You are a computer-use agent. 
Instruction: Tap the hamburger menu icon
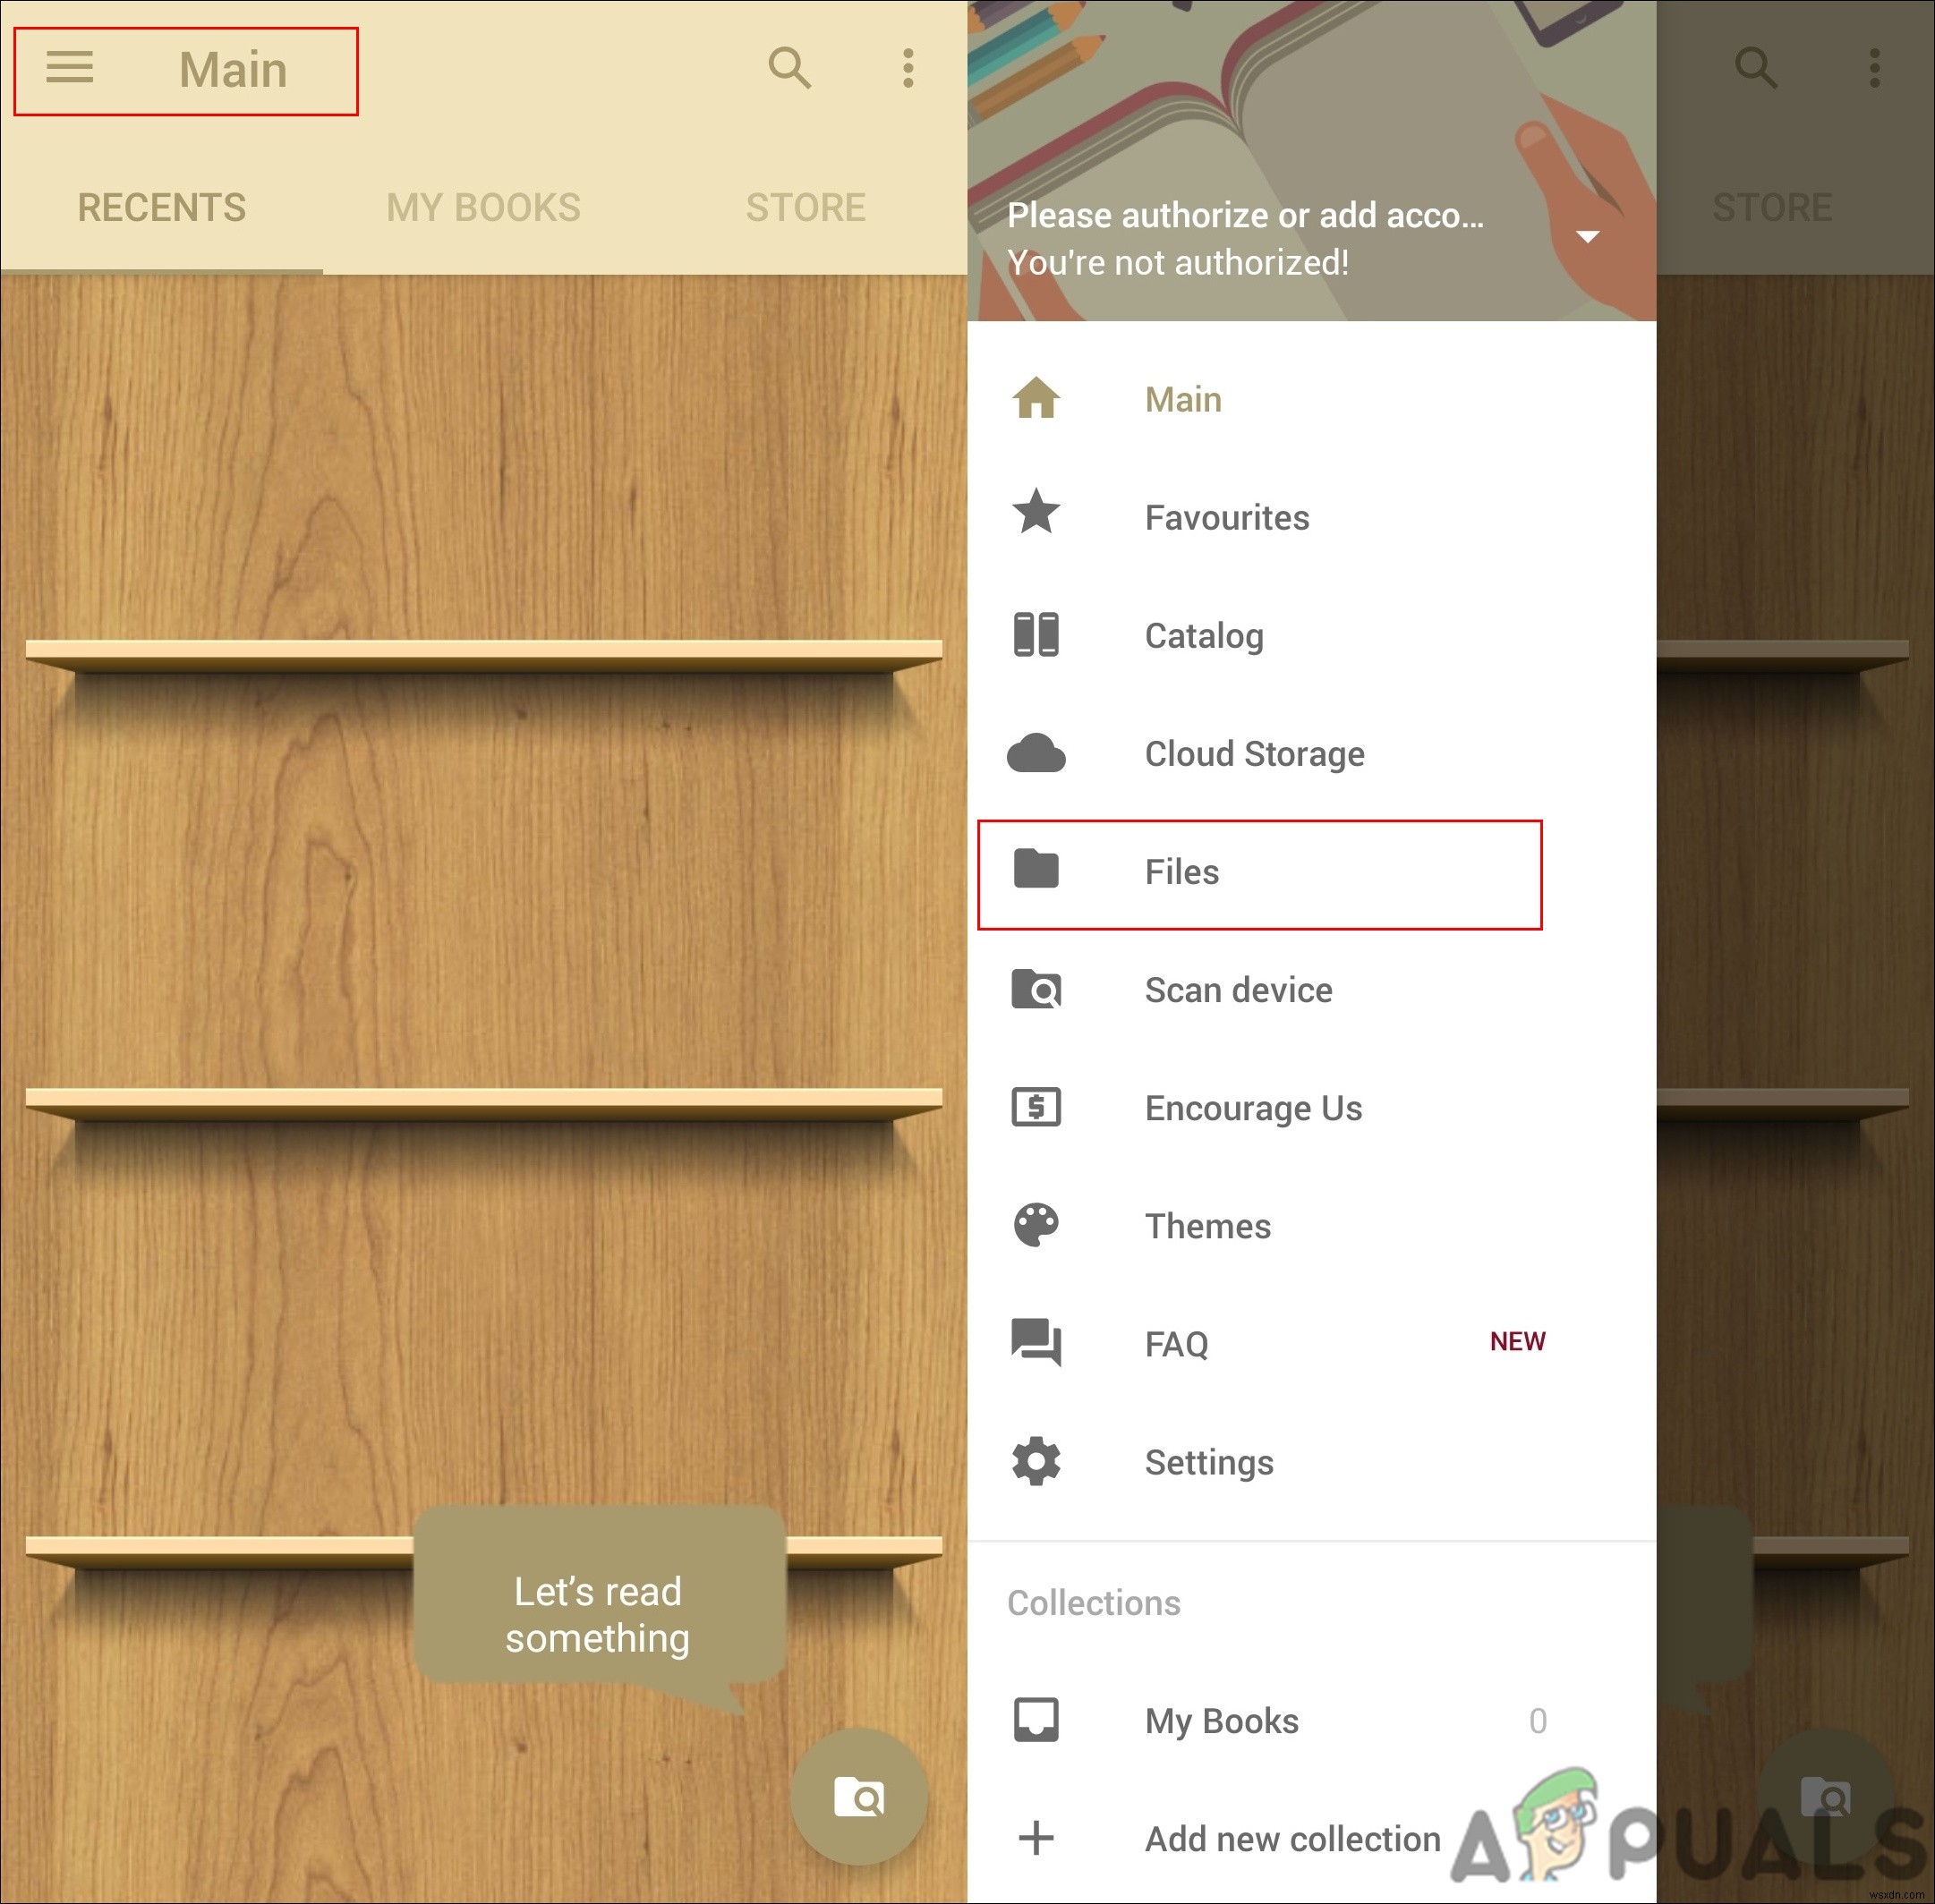click(x=68, y=70)
